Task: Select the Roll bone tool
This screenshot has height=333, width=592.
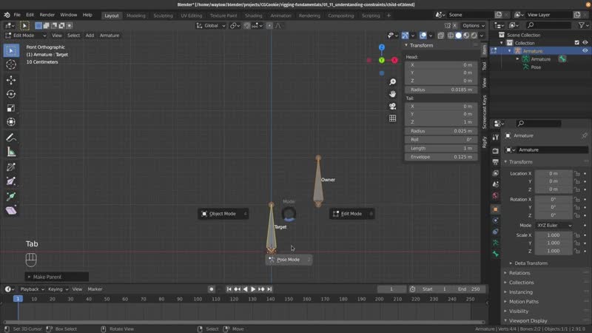Action: pyautogui.click(x=11, y=167)
